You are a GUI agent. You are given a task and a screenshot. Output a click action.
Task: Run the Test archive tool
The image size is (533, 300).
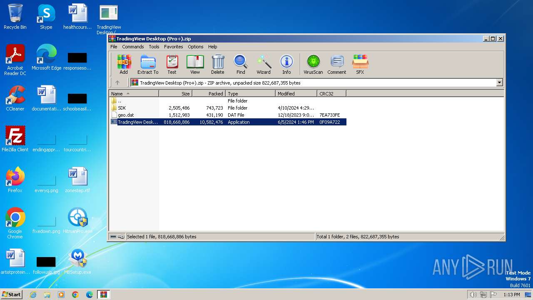click(x=172, y=64)
